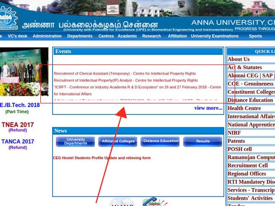Screen dimensions: 275x206
Task: Open the Affiliation menu
Action: coord(177,36)
